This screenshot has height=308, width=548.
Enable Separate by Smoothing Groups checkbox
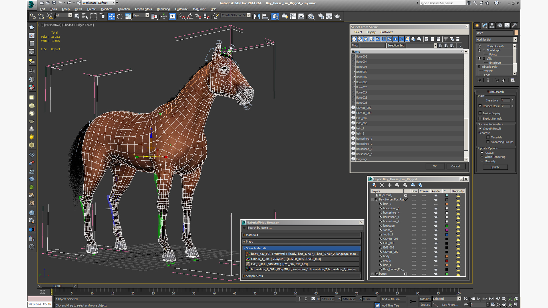[488, 142]
